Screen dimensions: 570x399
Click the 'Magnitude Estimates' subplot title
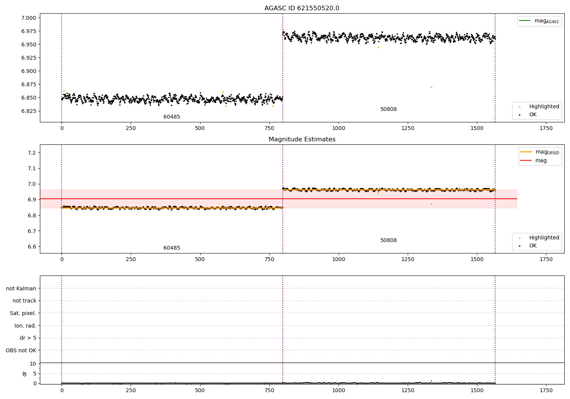pyautogui.click(x=302, y=139)
